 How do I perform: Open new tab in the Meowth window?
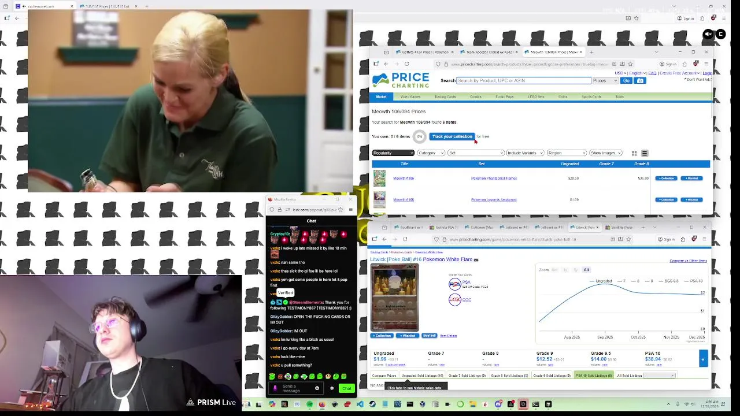pyautogui.click(x=591, y=52)
